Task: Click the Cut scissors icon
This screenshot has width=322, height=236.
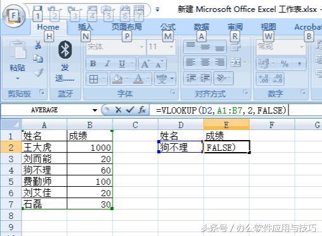Action: point(38,45)
